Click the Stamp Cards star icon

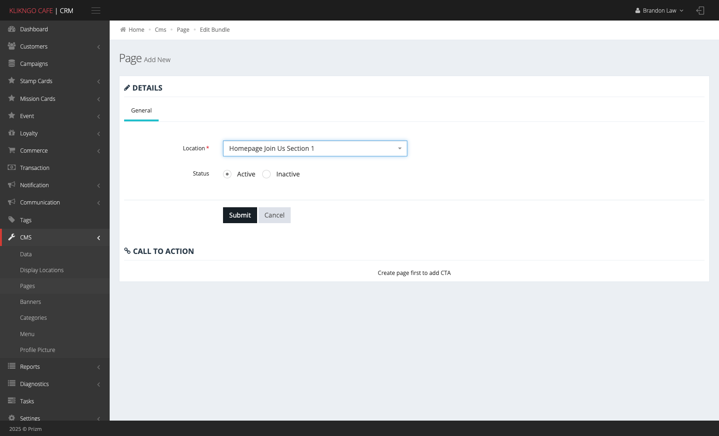click(x=12, y=81)
